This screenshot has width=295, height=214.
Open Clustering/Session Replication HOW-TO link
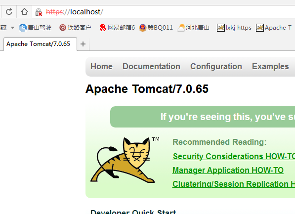[x=234, y=184]
